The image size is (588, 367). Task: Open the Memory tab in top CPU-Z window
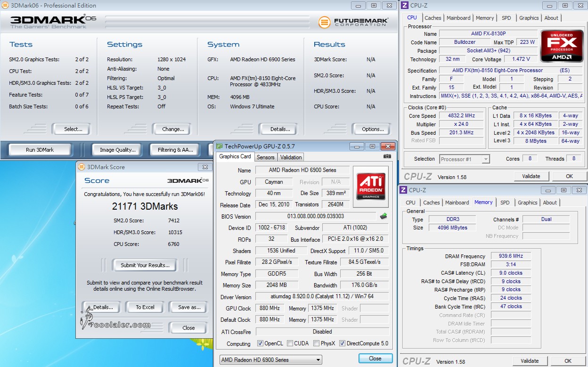485,18
